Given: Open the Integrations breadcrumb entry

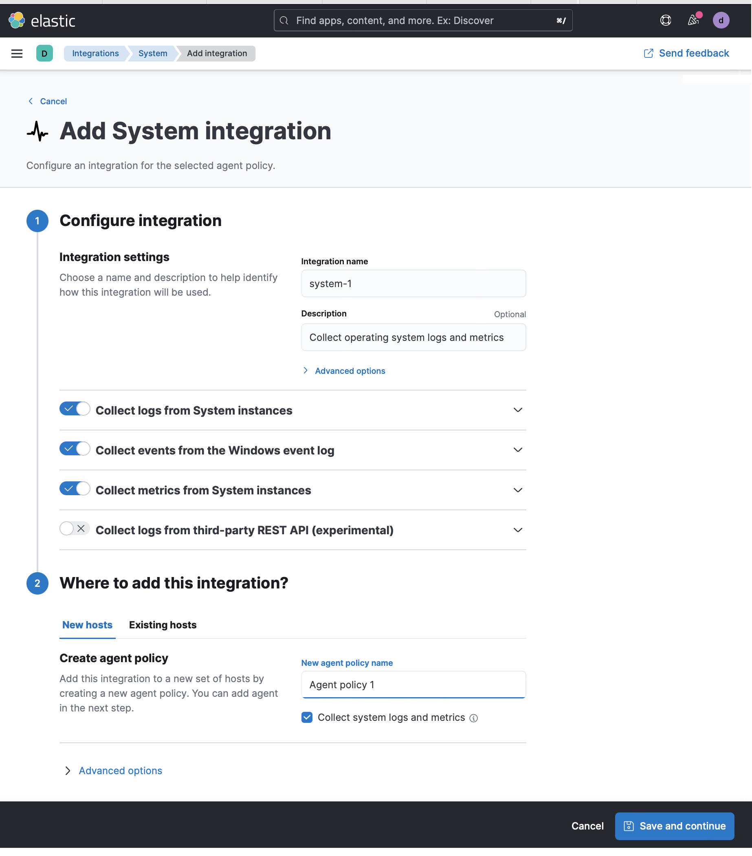Looking at the screenshot, I should (95, 54).
